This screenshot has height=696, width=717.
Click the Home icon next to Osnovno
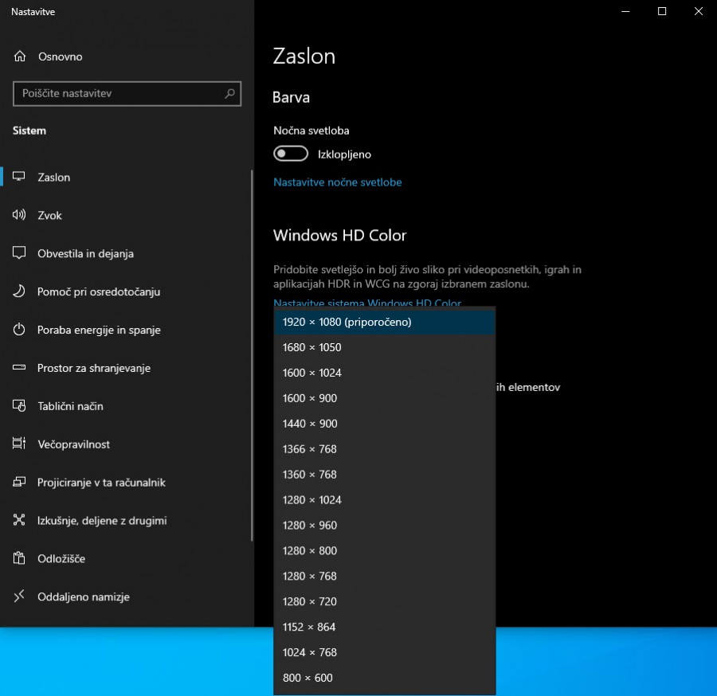pyautogui.click(x=20, y=57)
